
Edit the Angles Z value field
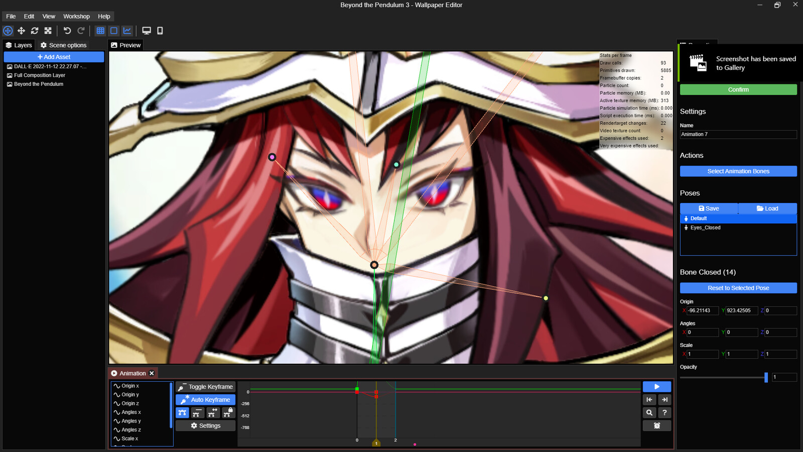(x=780, y=332)
